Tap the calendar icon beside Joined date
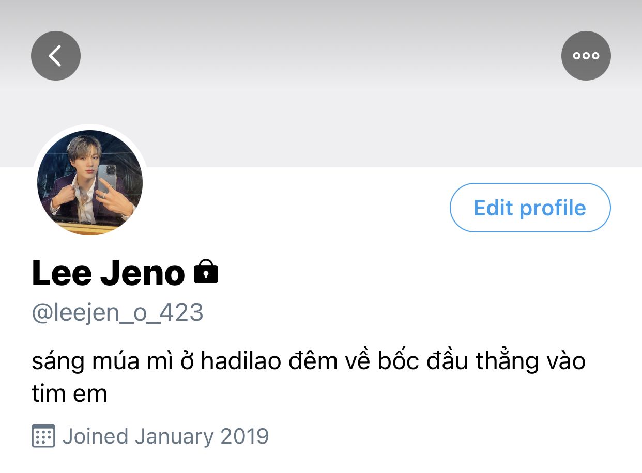642x473 pixels. (x=43, y=436)
